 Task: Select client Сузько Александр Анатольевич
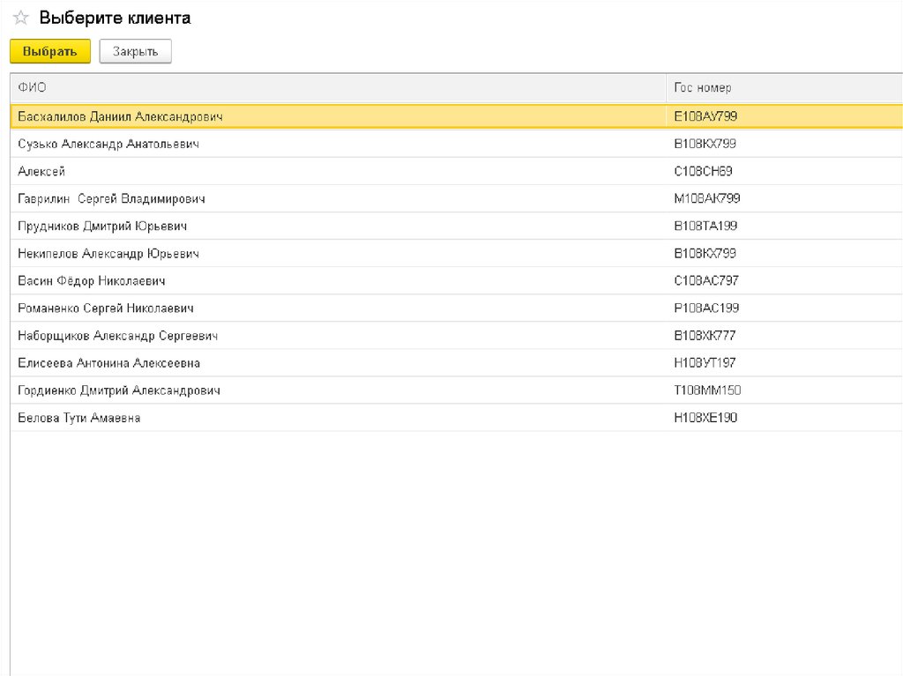[108, 144]
